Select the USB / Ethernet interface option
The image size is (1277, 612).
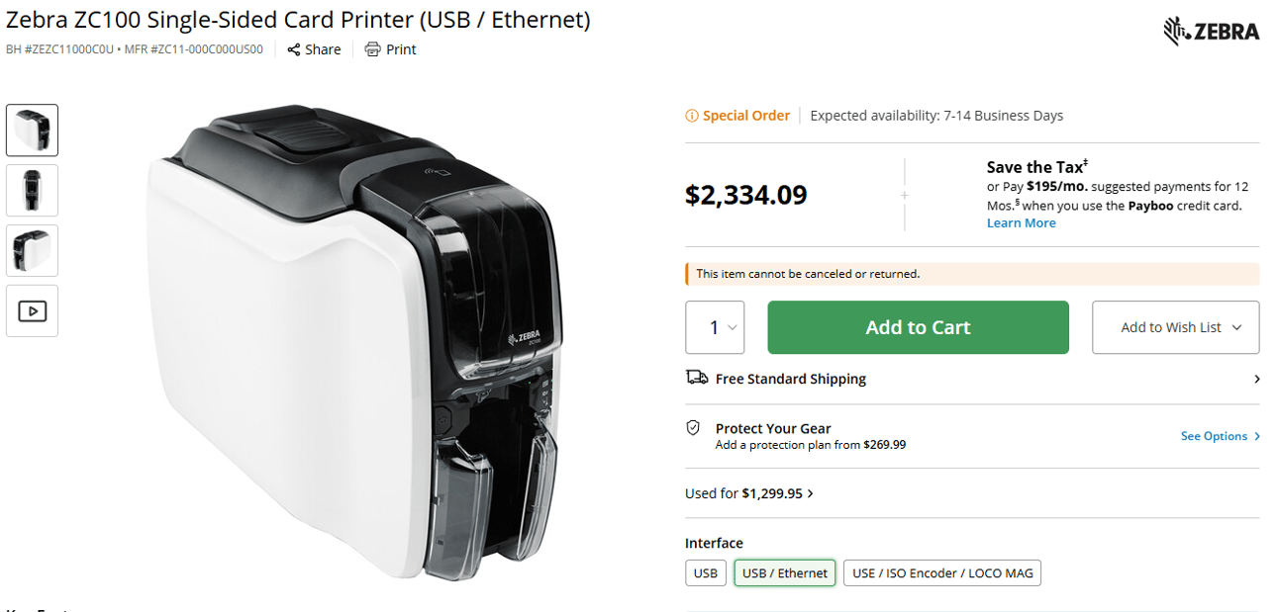click(x=784, y=572)
